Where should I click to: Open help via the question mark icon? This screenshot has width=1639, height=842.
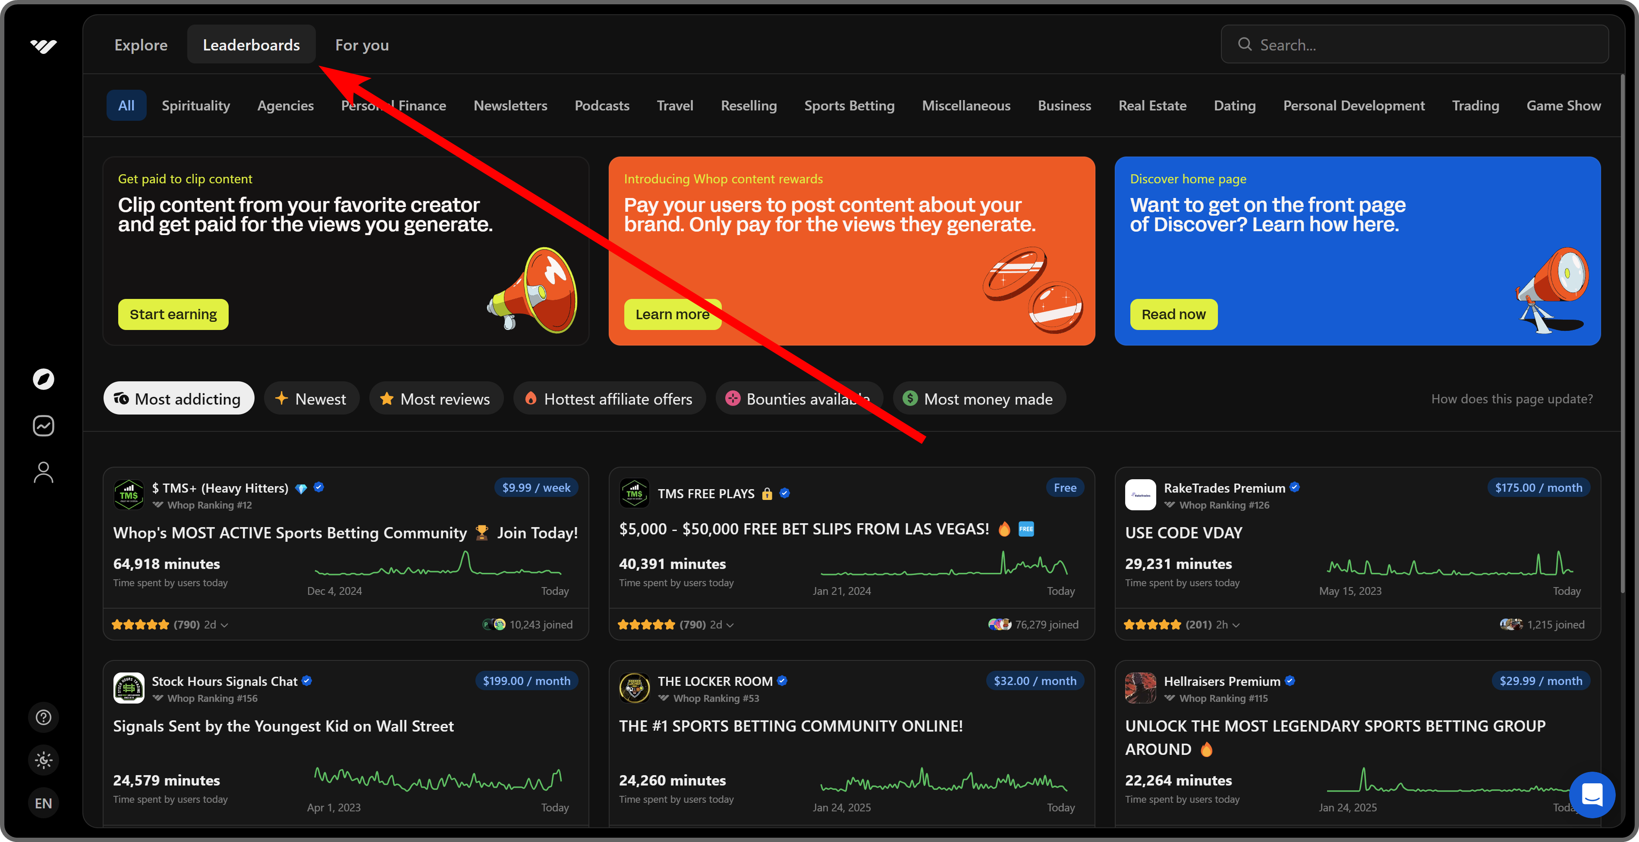tap(43, 717)
